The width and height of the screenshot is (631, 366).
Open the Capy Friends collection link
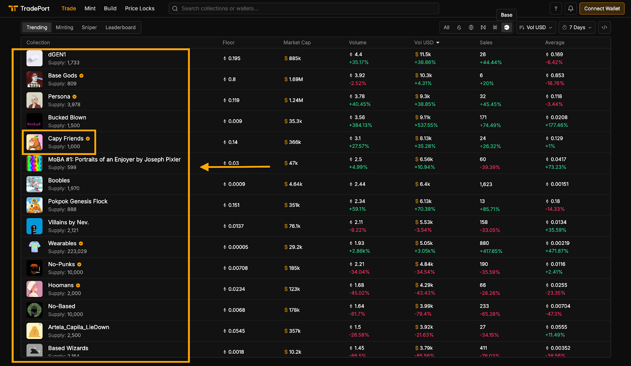click(x=66, y=138)
